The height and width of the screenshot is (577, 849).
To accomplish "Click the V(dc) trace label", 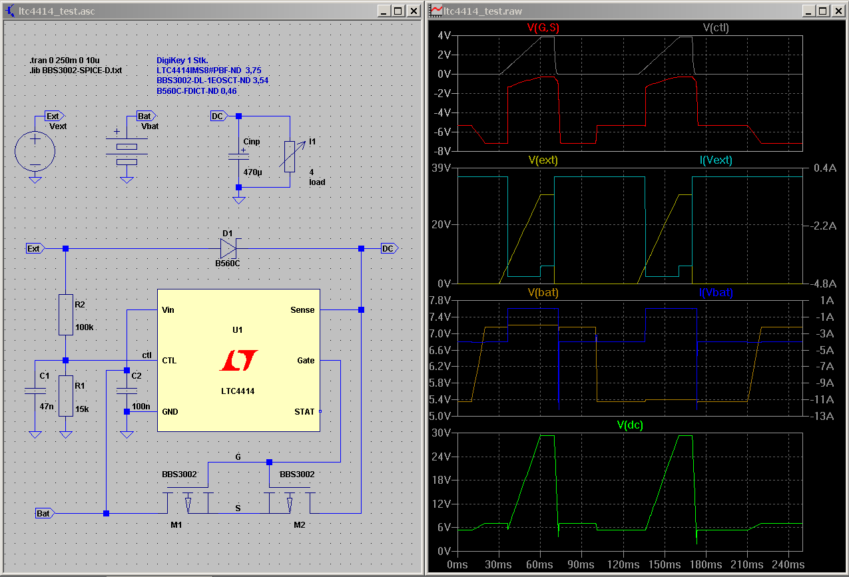I will [629, 425].
